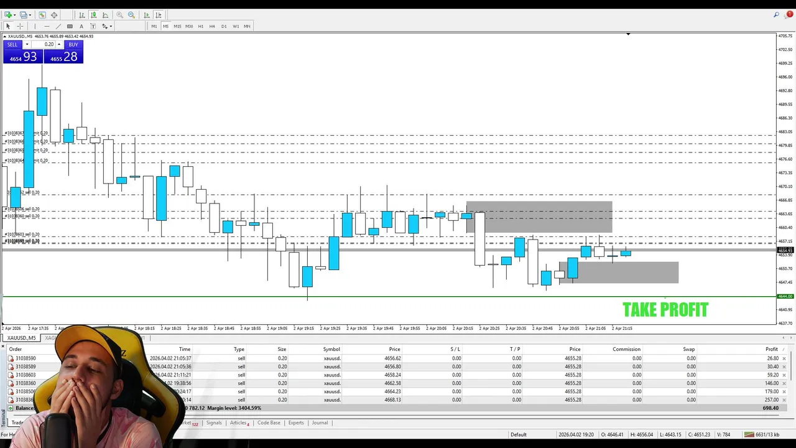Open the Navigator crosshair-circle icon

(x=54, y=15)
